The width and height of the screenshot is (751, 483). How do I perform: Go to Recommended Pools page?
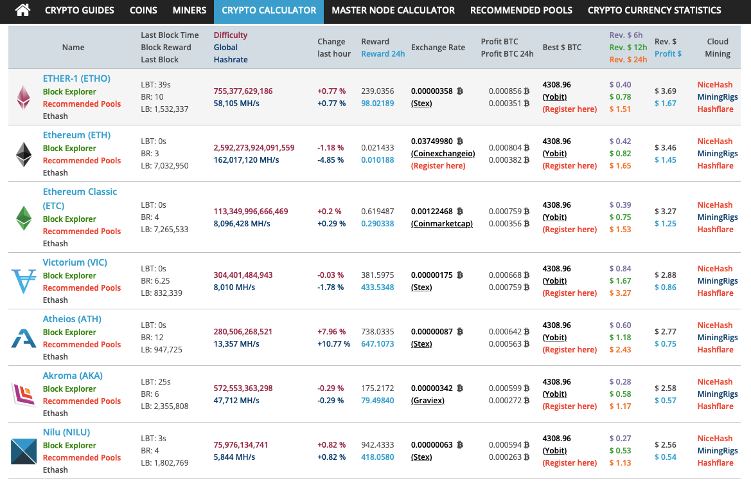(521, 10)
